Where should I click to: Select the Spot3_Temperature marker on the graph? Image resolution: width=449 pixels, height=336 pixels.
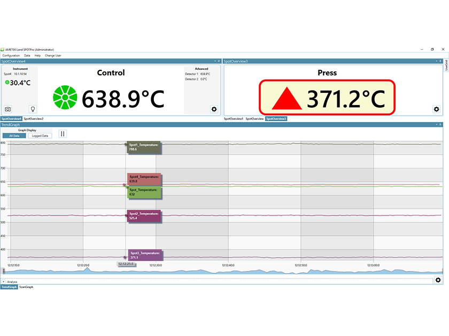pos(144,255)
